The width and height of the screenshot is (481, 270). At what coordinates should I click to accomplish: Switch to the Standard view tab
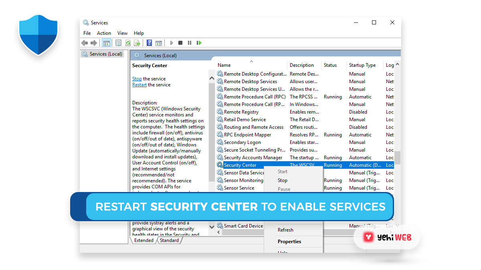click(x=169, y=240)
